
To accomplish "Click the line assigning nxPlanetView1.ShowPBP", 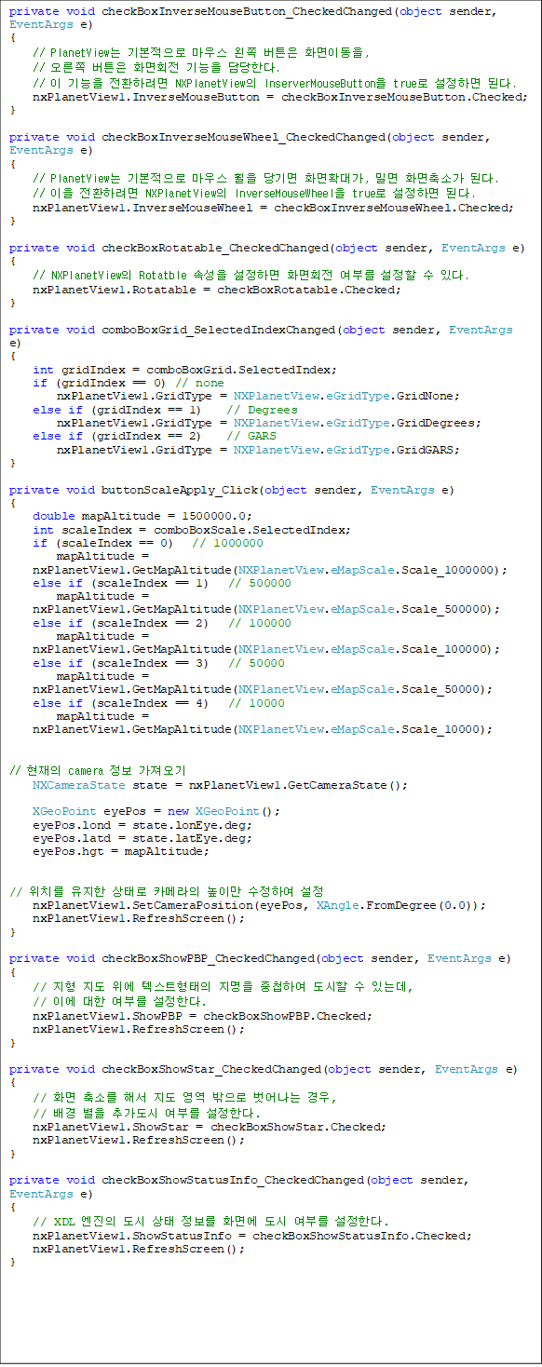I will click(x=202, y=1015).
